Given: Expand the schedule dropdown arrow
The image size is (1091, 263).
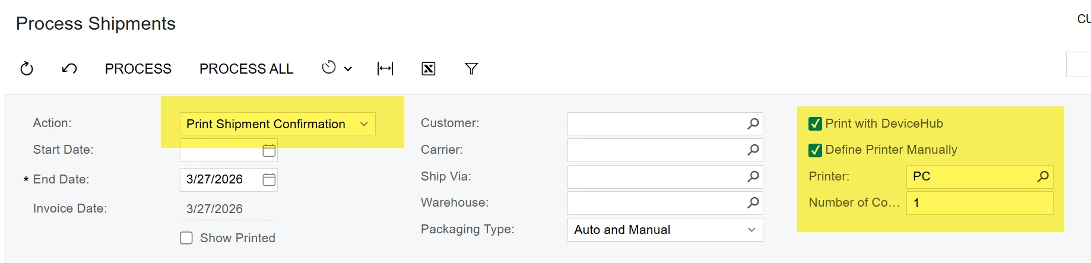Looking at the screenshot, I should point(348,69).
